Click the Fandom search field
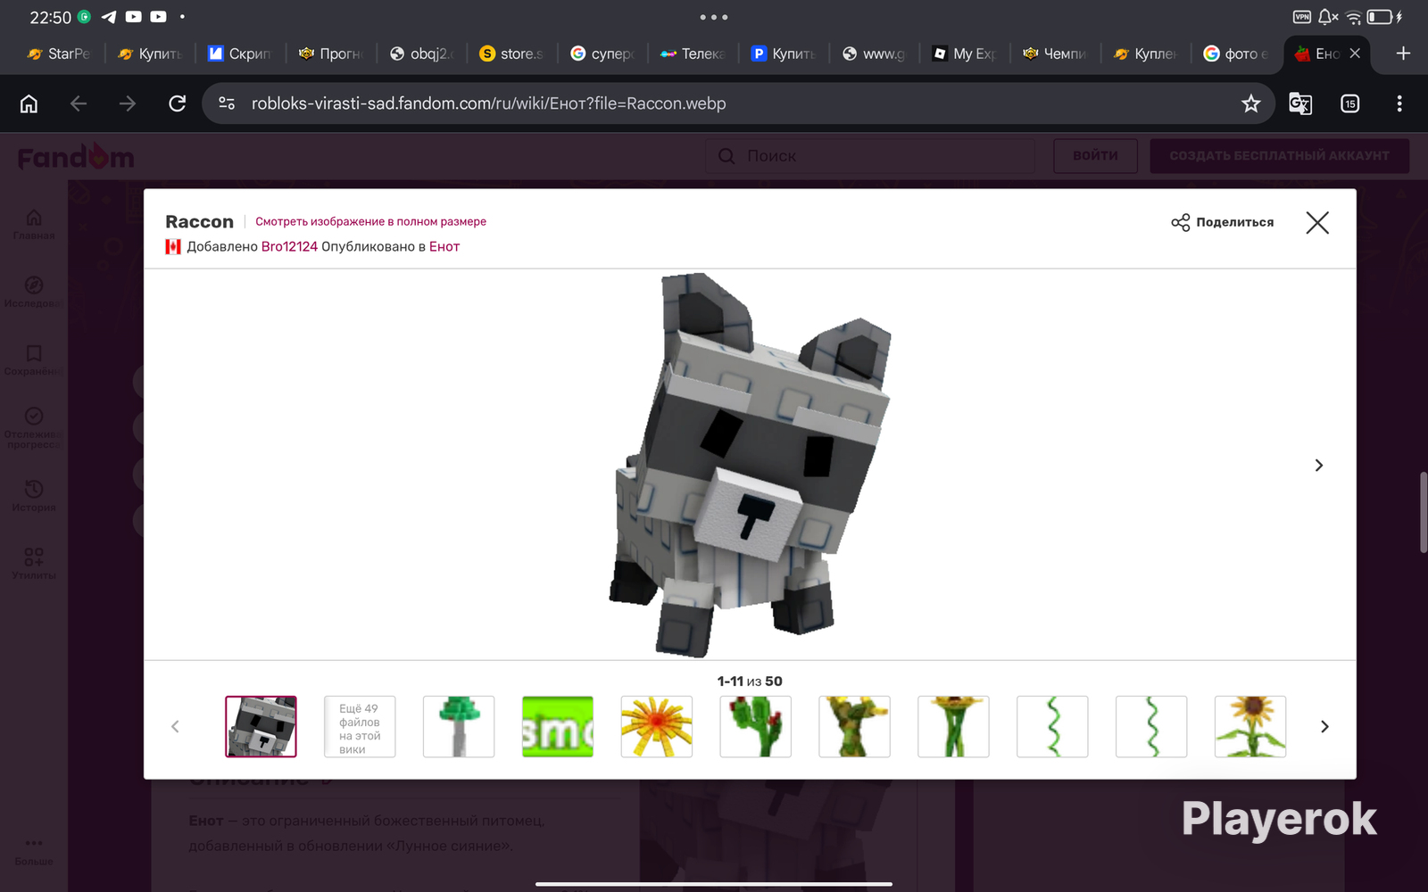Screen dimensions: 1428x892 pos(870,156)
